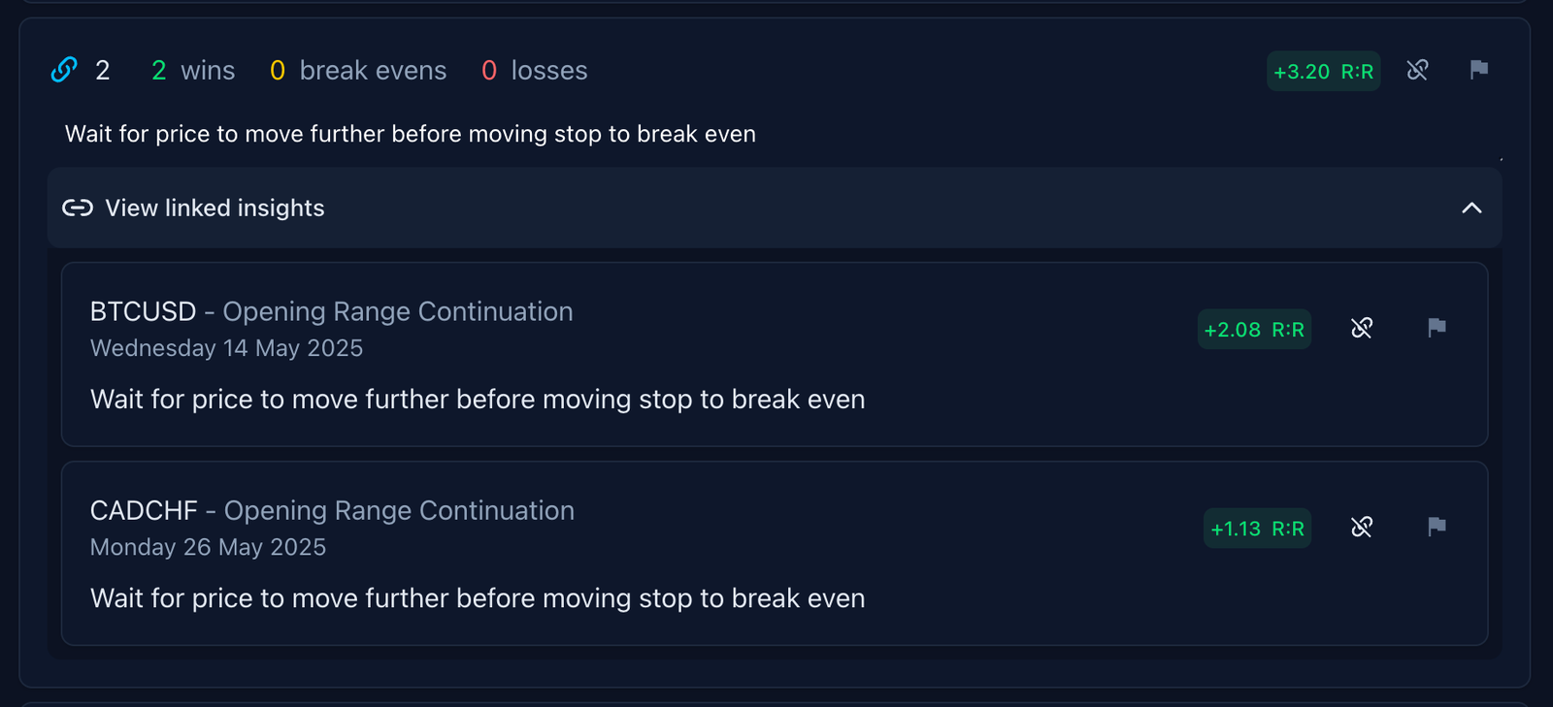The height and width of the screenshot is (707, 1553).
Task: Click the 0 break evens counter
Action: [x=358, y=71]
